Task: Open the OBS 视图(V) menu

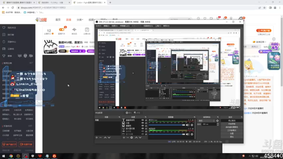Action: coord(114,26)
